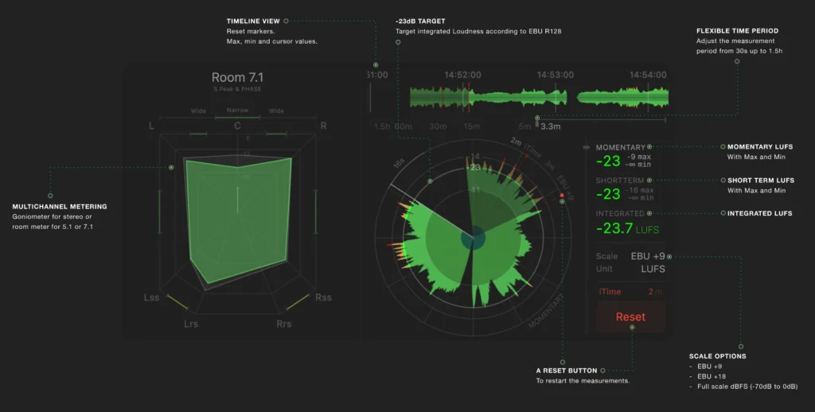
Task: Click the INTEGRATED heading
Action: (x=619, y=213)
